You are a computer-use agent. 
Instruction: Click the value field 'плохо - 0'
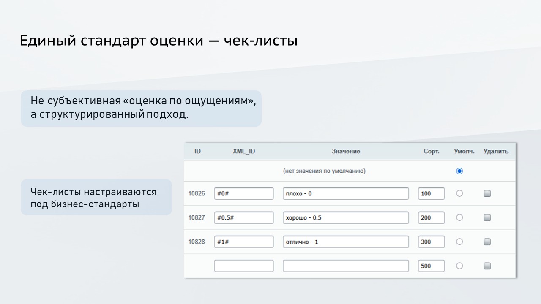[x=346, y=193]
